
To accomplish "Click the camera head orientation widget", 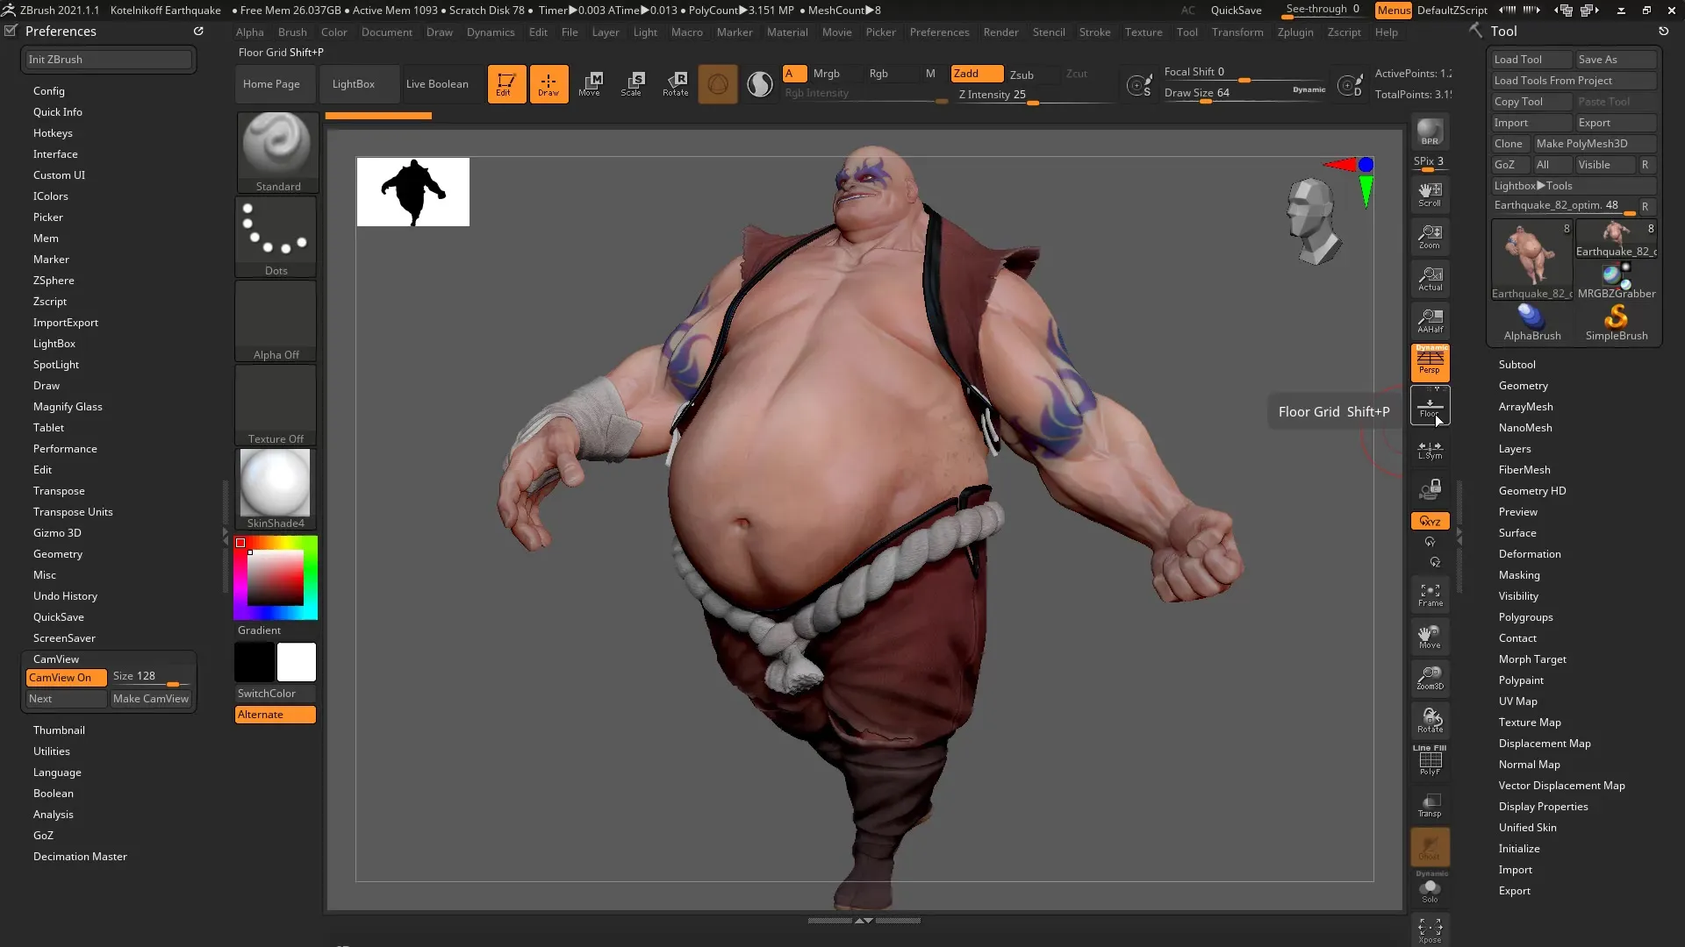I will 1313,221.
